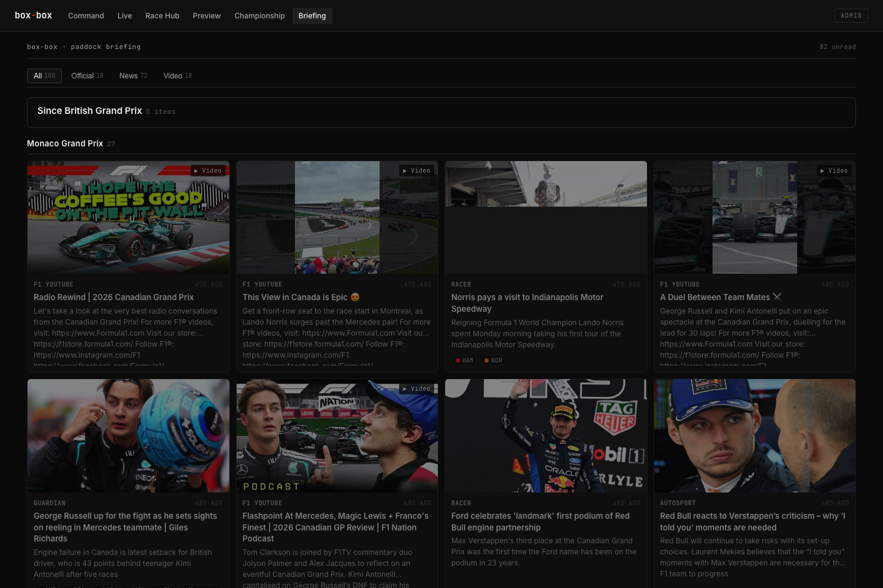Click Video badge on This View in Canada
The image size is (883, 588).
click(416, 171)
